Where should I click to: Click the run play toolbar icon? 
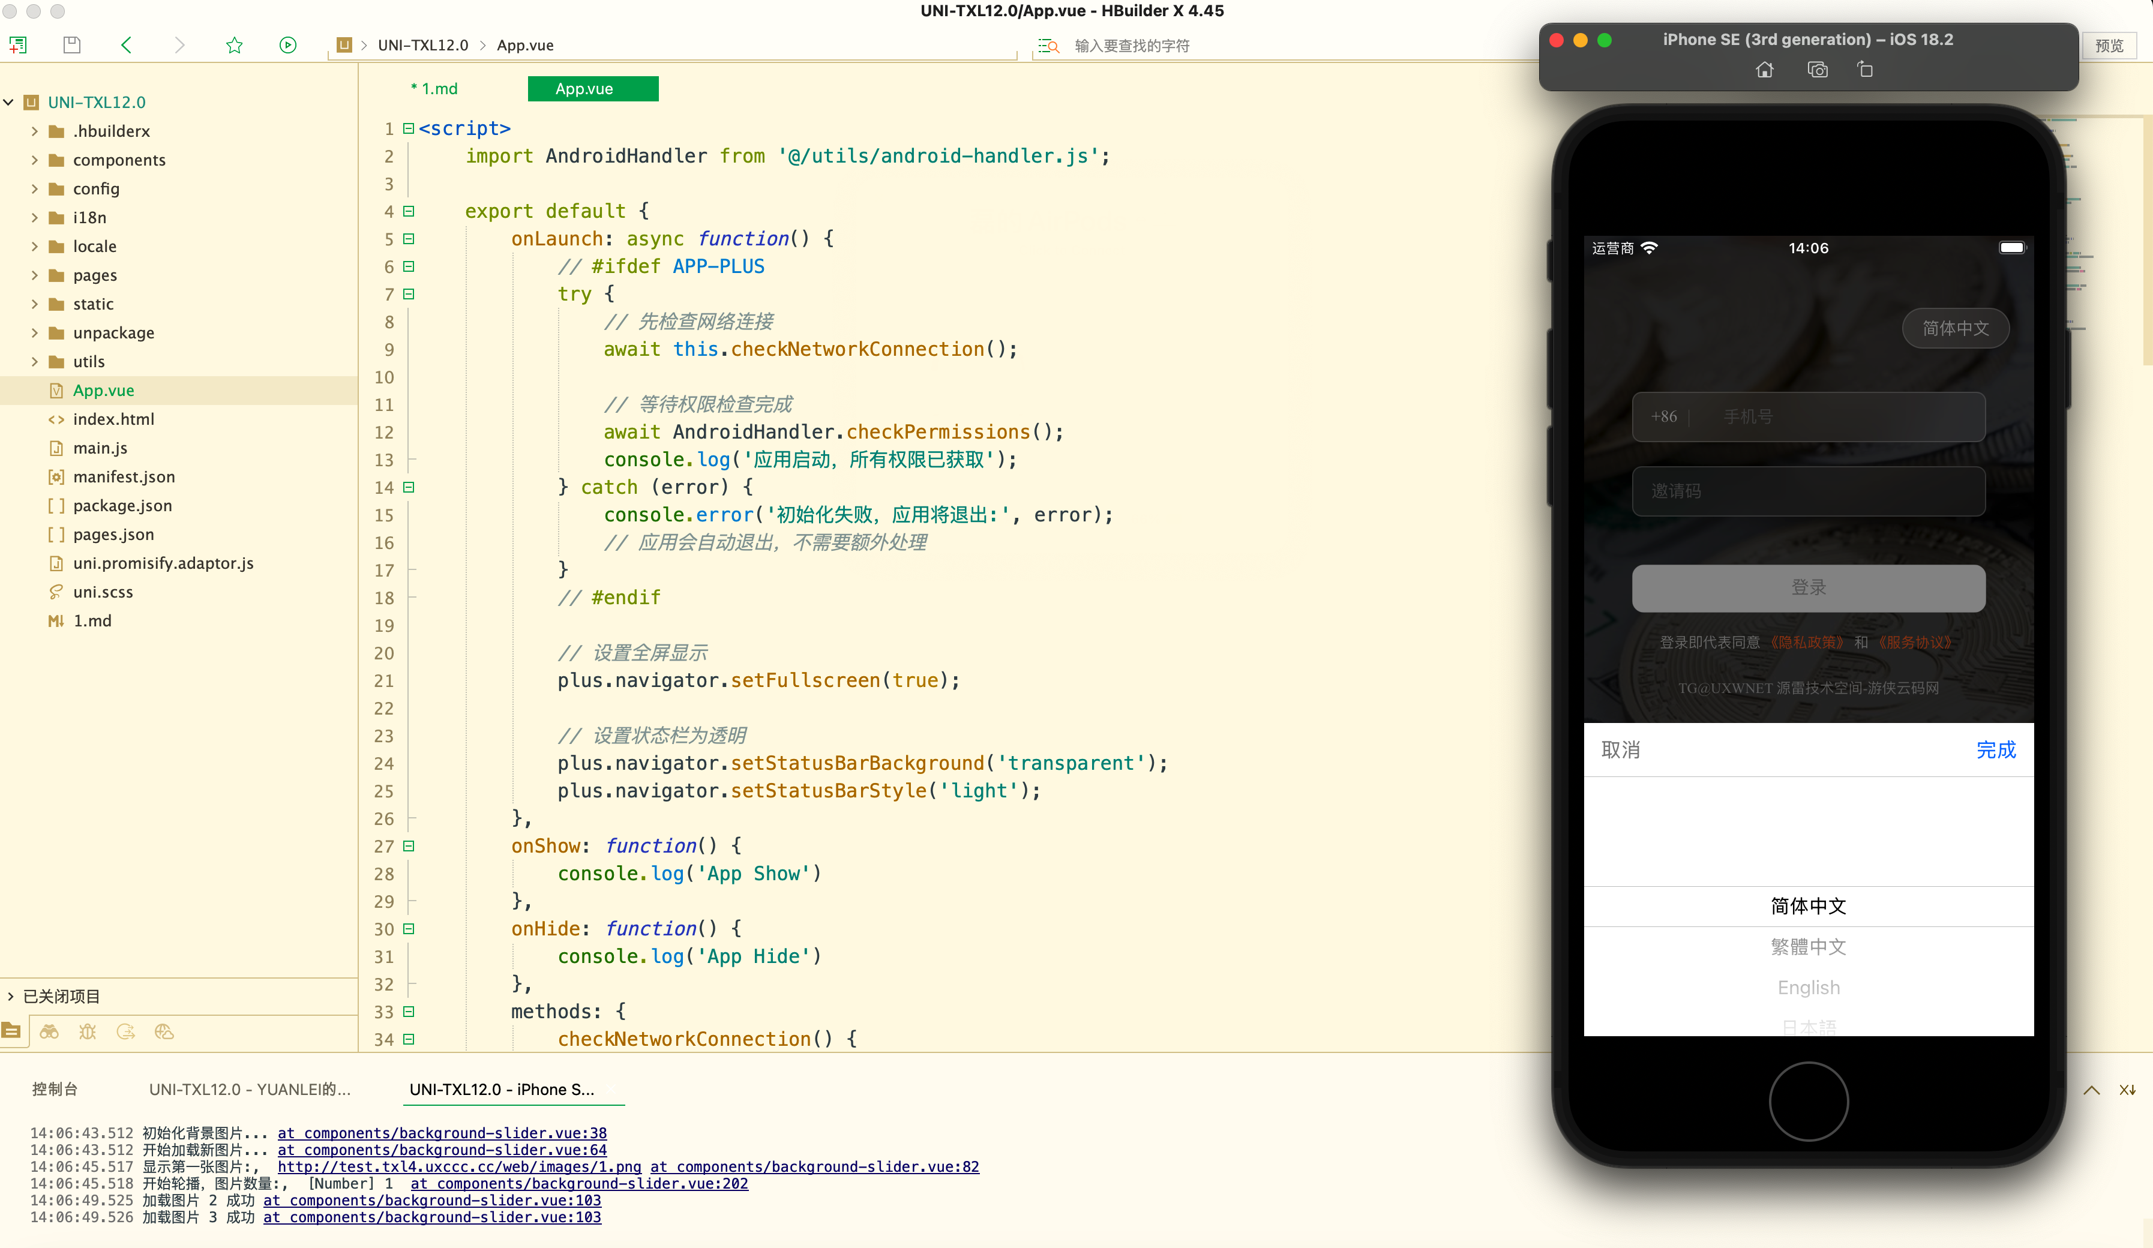288,45
